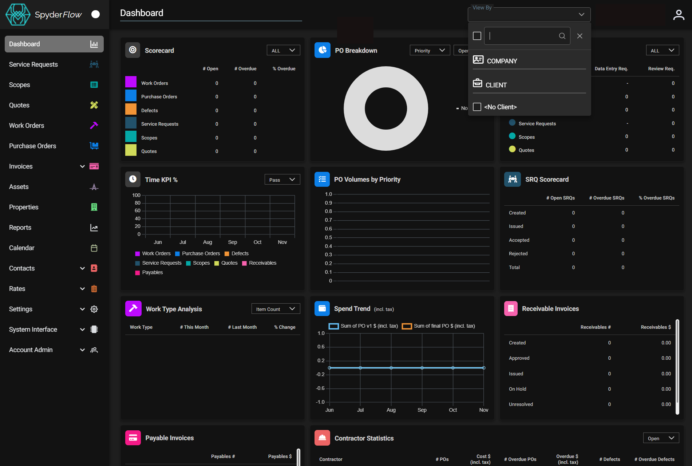Select the Service Requests icon in sidebar

coord(94,64)
